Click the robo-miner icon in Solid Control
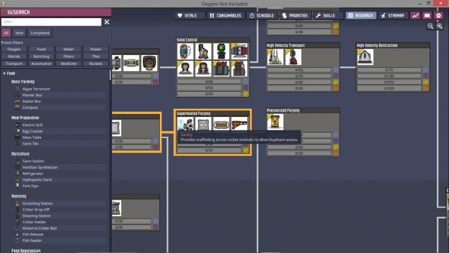 [x=221, y=51]
